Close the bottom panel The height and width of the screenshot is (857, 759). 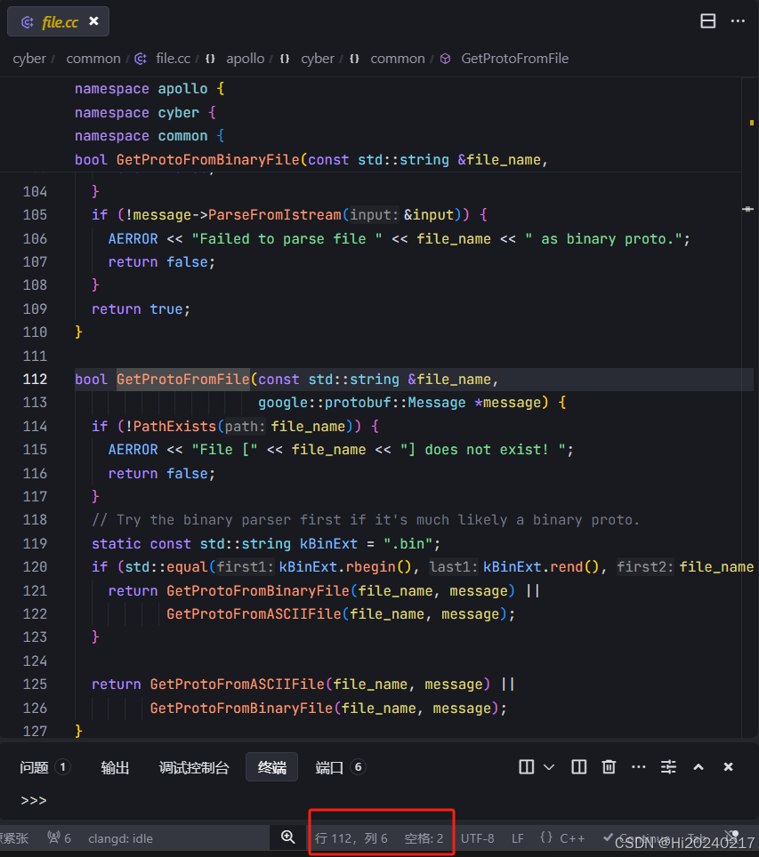[x=728, y=767]
